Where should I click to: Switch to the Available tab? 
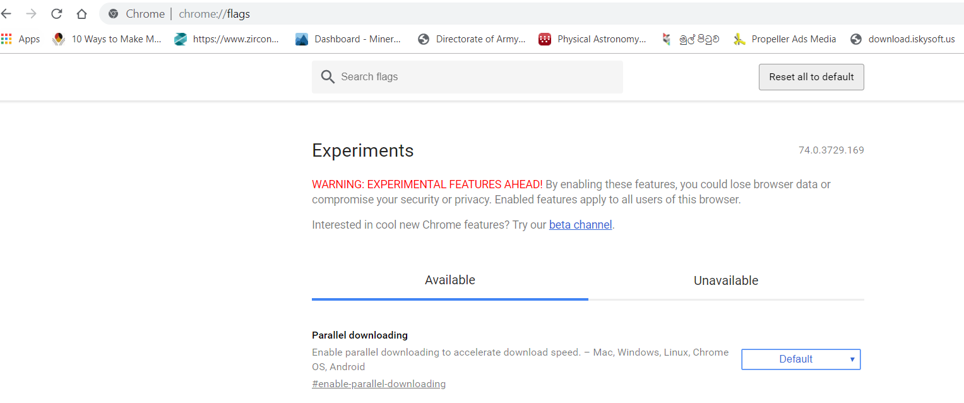pyautogui.click(x=450, y=280)
